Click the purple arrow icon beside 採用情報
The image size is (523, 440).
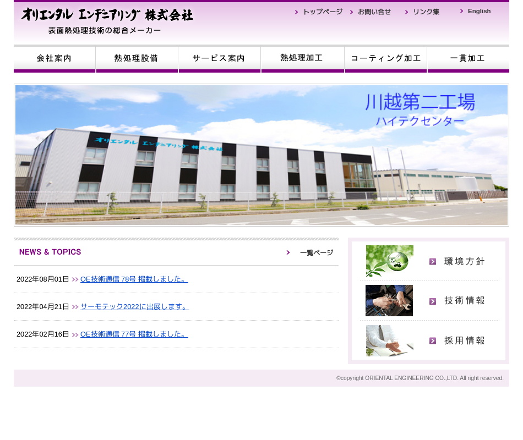(x=433, y=341)
